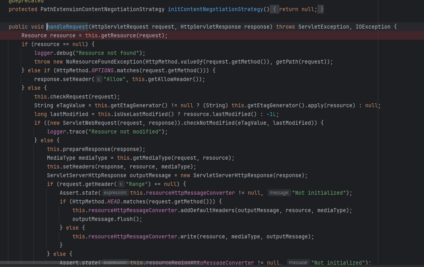Click the PathExtensionContentNegotiationStrategy return type
The height and width of the screenshot is (267, 424).
[x=103, y=10]
